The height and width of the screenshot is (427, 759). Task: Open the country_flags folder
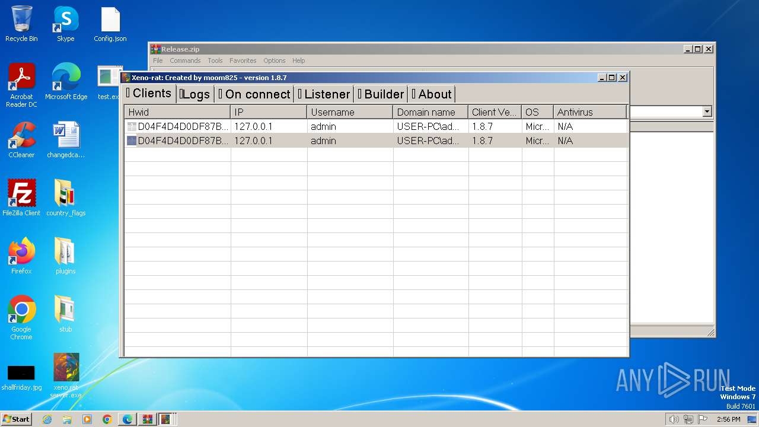[x=66, y=198]
